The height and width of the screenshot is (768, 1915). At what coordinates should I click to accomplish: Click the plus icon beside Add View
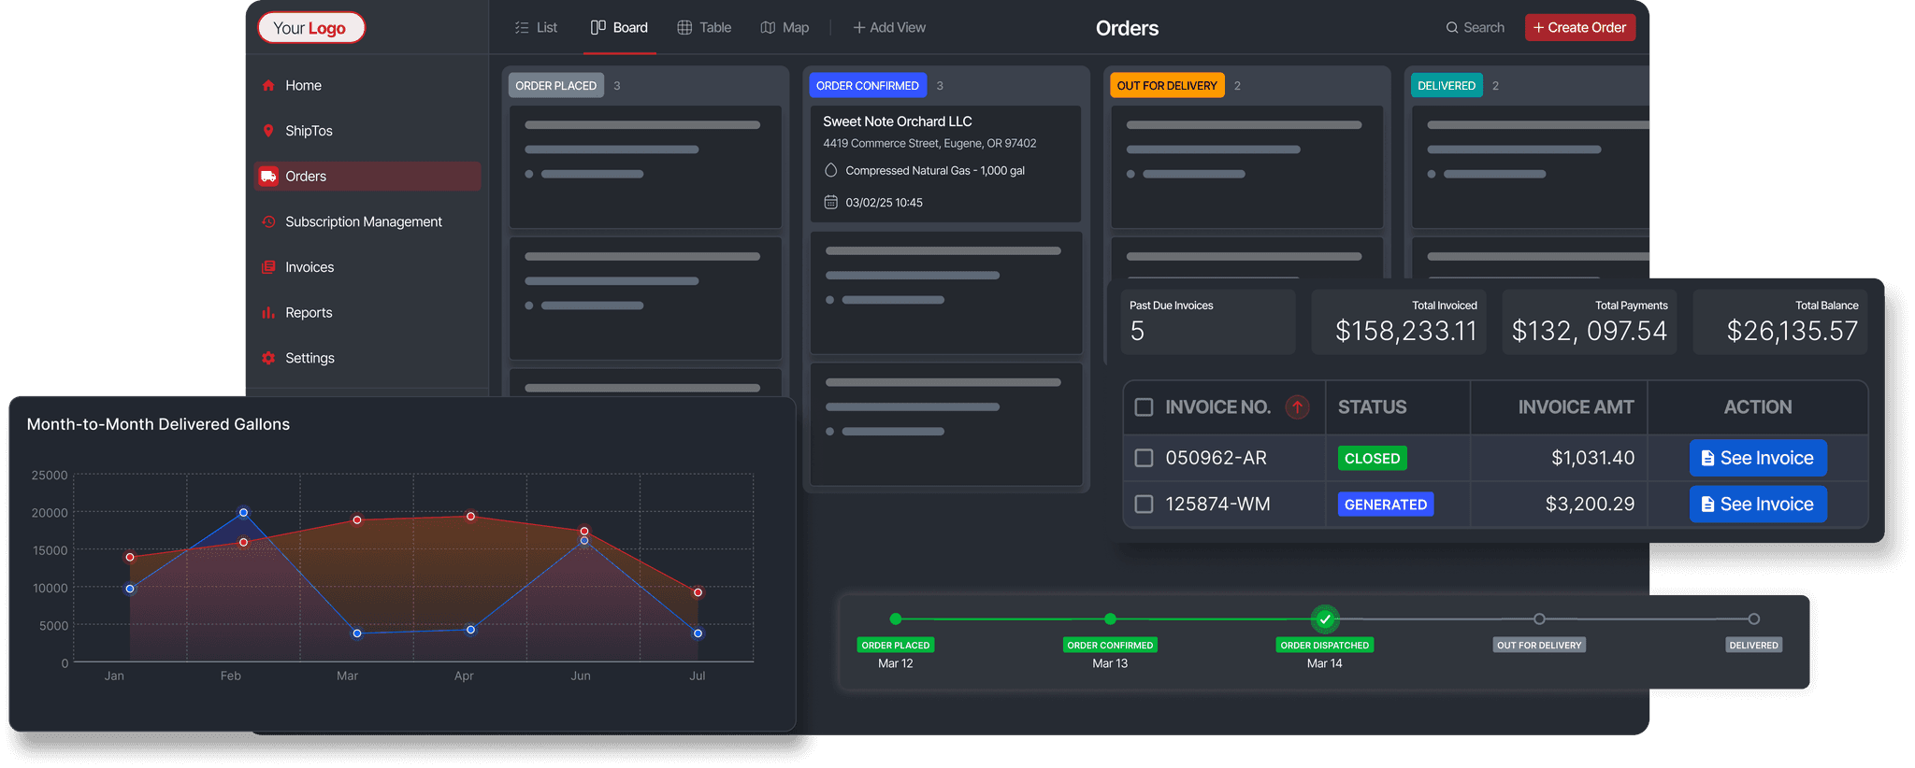point(858,28)
